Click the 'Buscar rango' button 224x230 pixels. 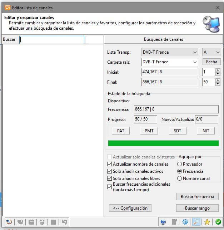point(197,208)
